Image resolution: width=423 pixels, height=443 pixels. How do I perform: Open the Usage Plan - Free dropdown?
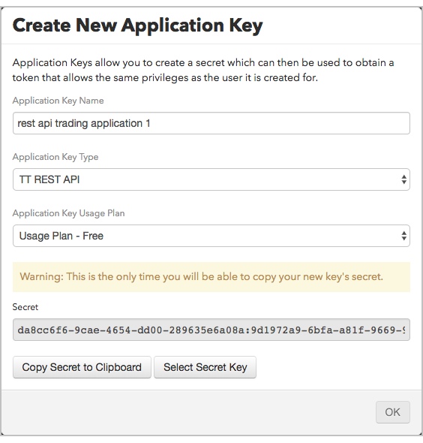pyautogui.click(x=211, y=236)
